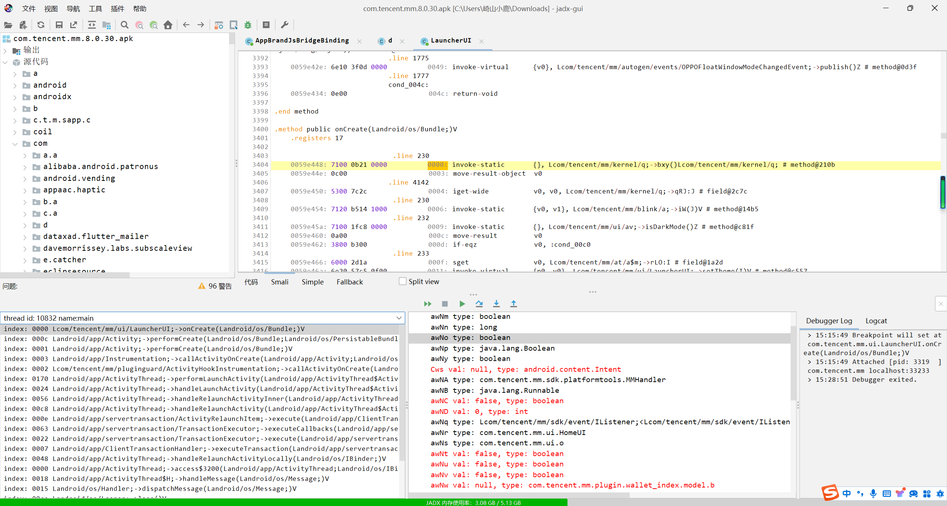947x506 pixels.
Task: Click the deobfuscation toolbar icon
Action: (219, 25)
